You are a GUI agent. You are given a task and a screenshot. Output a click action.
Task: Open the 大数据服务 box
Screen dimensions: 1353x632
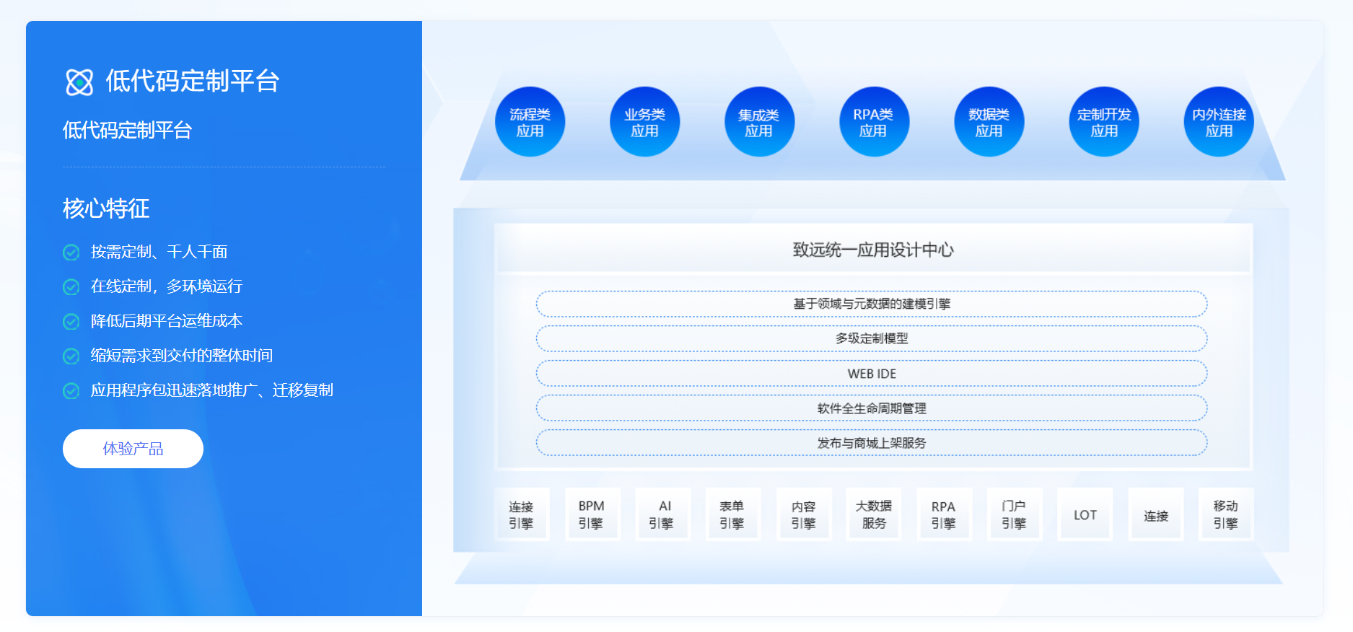[x=873, y=514]
